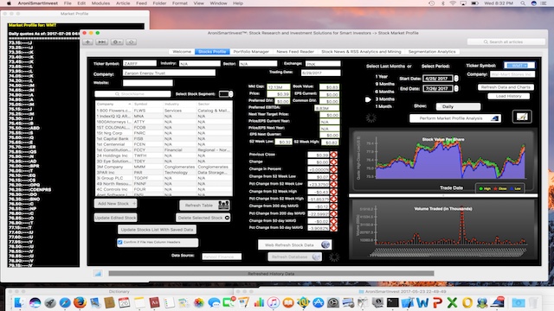The width and height of the screenshot is (554, 311).
Task: Click the Refreshed History Data progress bar
Action: [271, 273]
